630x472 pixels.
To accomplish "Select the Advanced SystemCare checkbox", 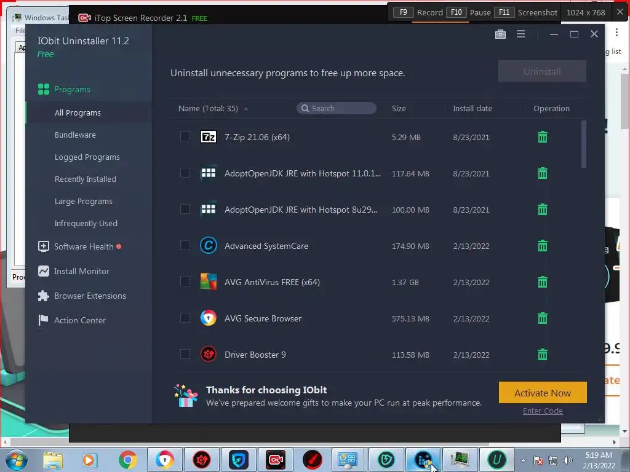I will [x=185, y=245].
